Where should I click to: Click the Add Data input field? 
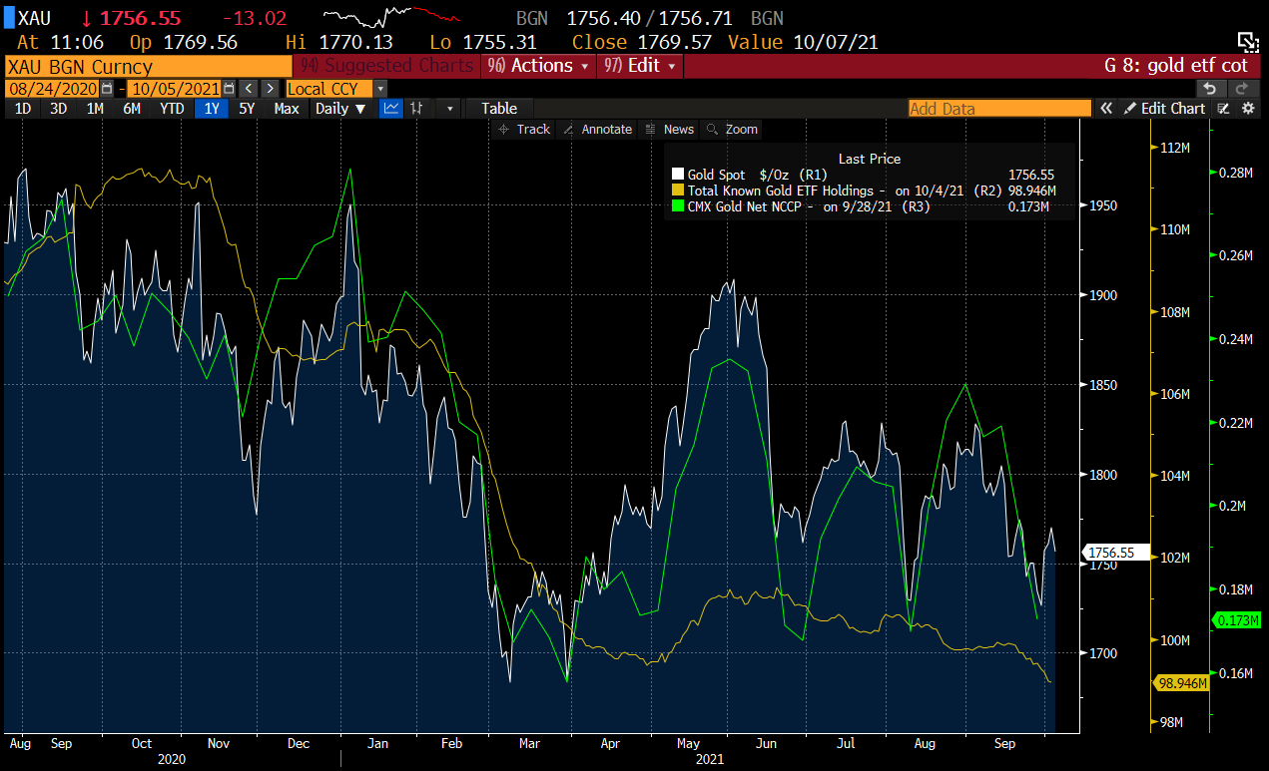998,108
